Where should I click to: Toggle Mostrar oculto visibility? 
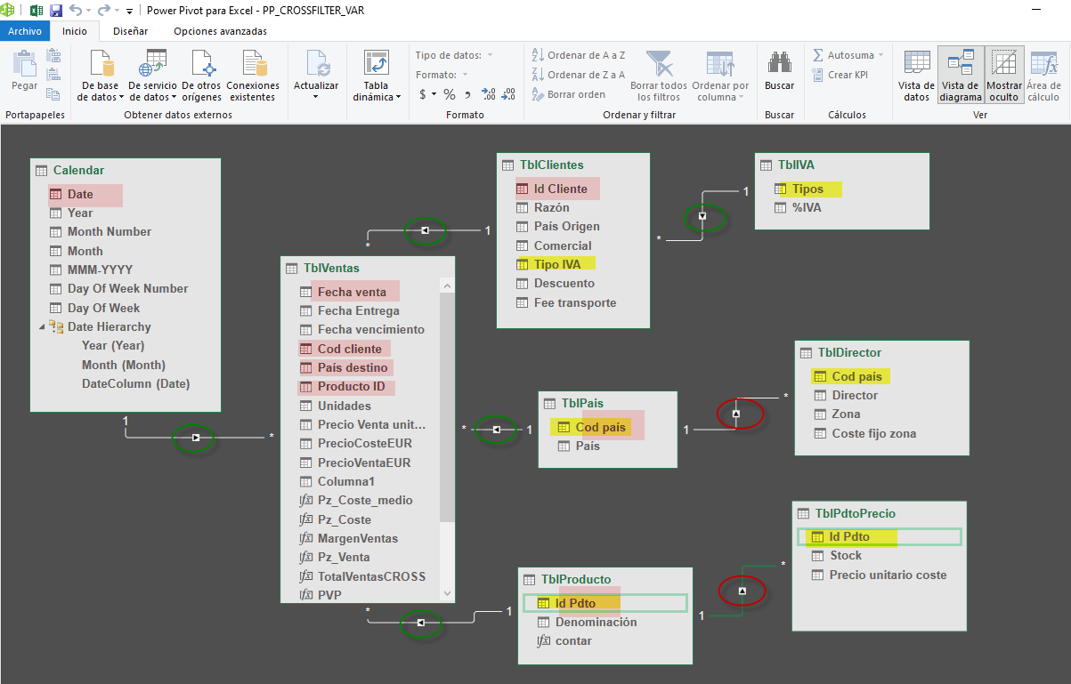1004,73
